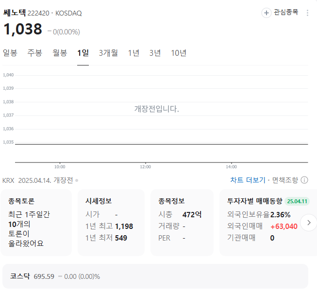Open the 면책조항 disclaimer link

(285, 180)
